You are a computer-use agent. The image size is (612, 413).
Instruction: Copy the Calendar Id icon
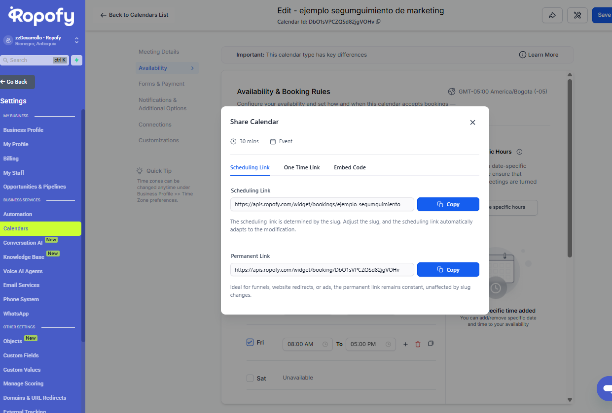(378, 22)
